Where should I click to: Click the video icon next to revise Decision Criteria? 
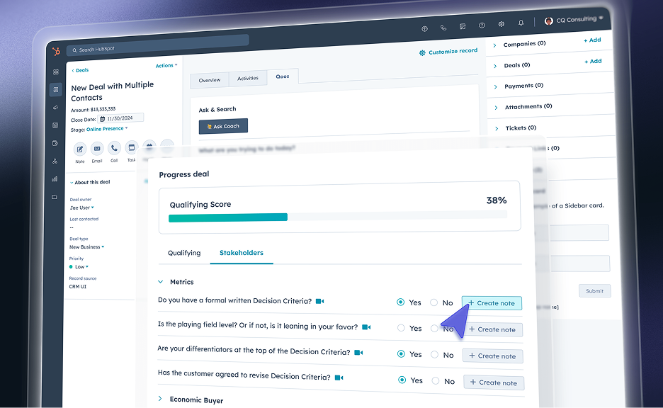(x=339, y=378)
